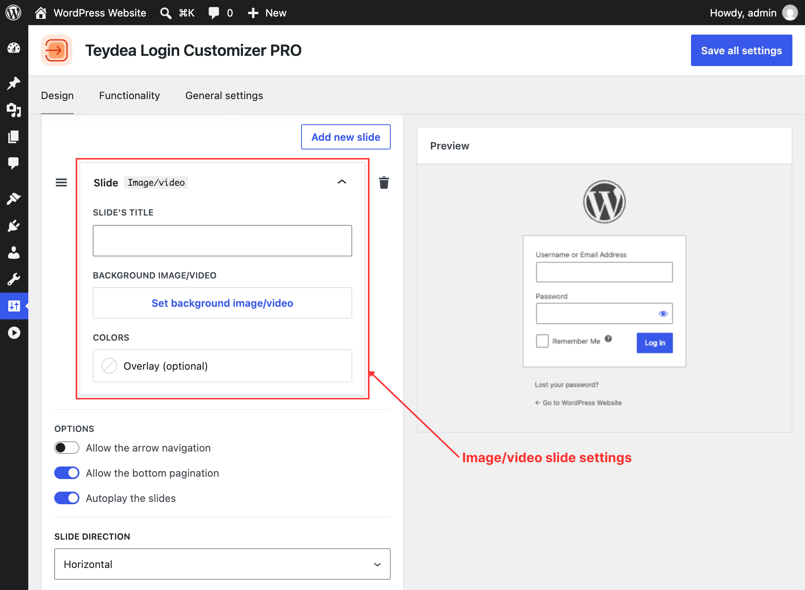Visit the WordPress Website home icon
Screen dimensions: 805x590
(x=41, y=13)
